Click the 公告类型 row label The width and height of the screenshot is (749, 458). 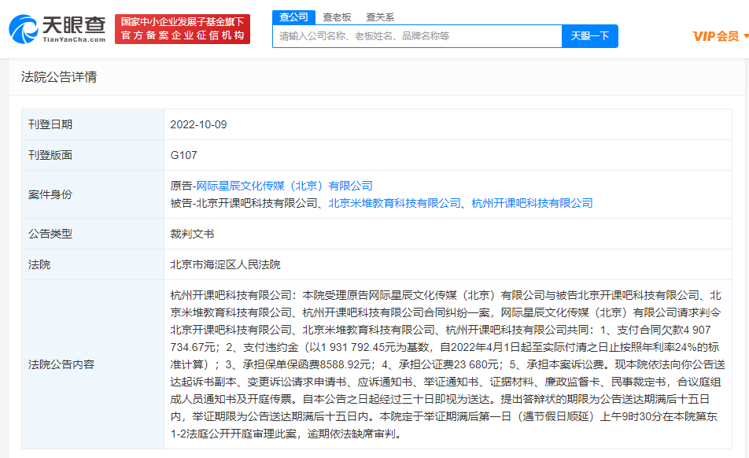(x=50, y=234)
